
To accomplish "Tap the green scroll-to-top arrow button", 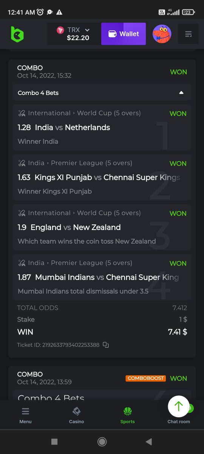I will (x=179, y=406).
